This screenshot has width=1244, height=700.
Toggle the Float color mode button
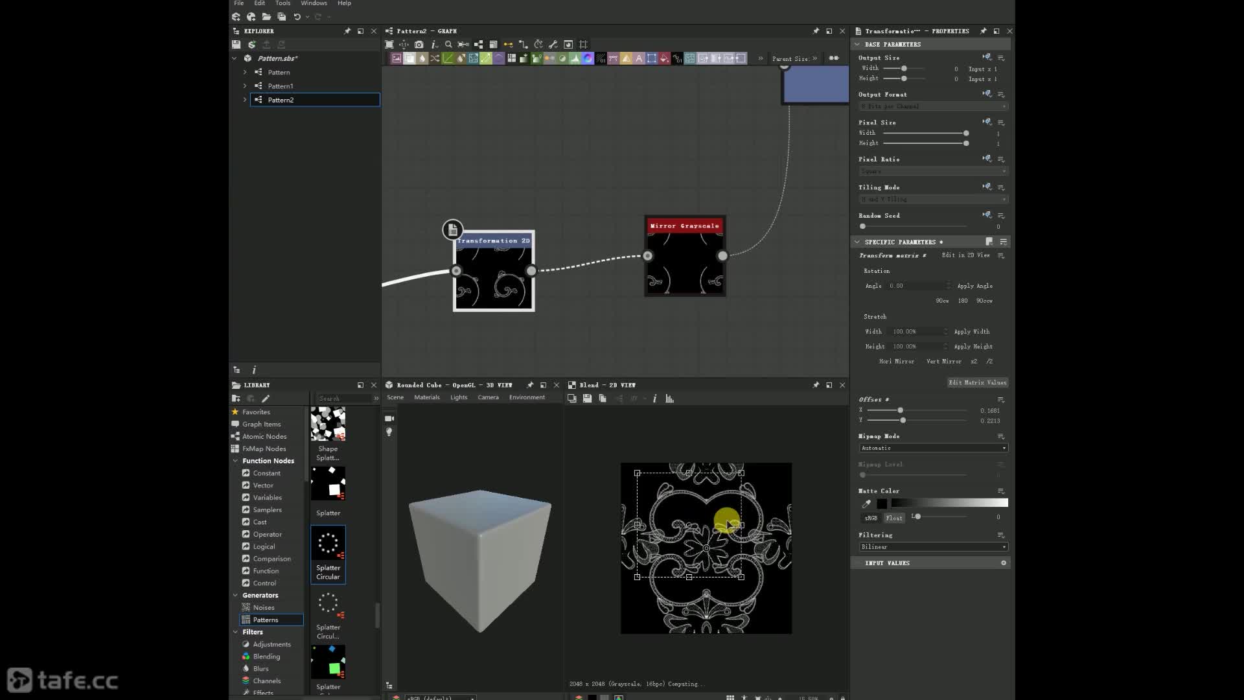pyautogui.click(x=894, y=518)
